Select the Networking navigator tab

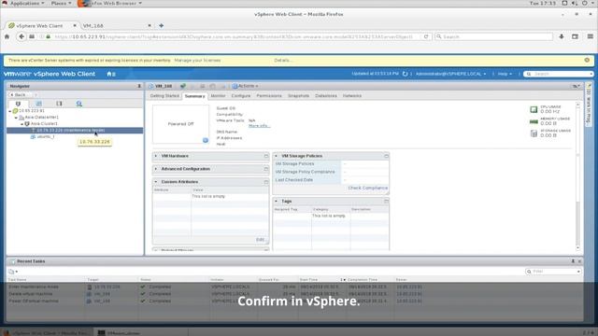78,104
